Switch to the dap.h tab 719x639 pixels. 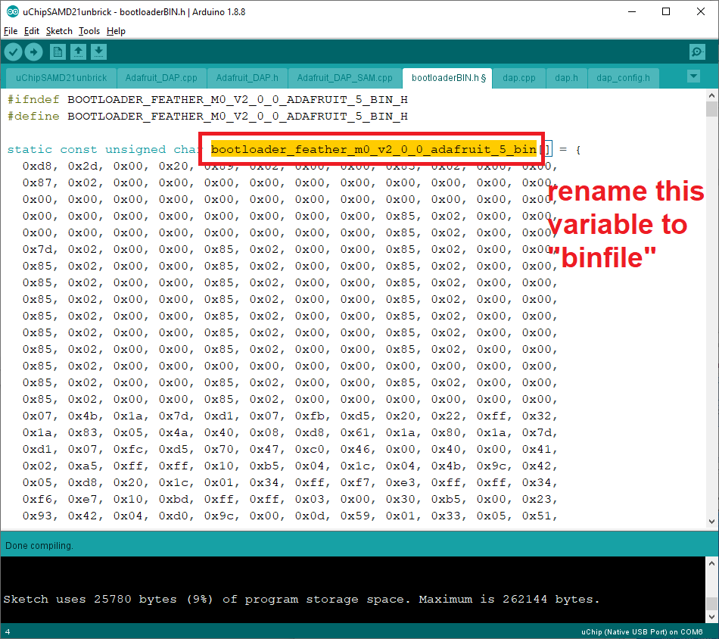coord(566,78)
